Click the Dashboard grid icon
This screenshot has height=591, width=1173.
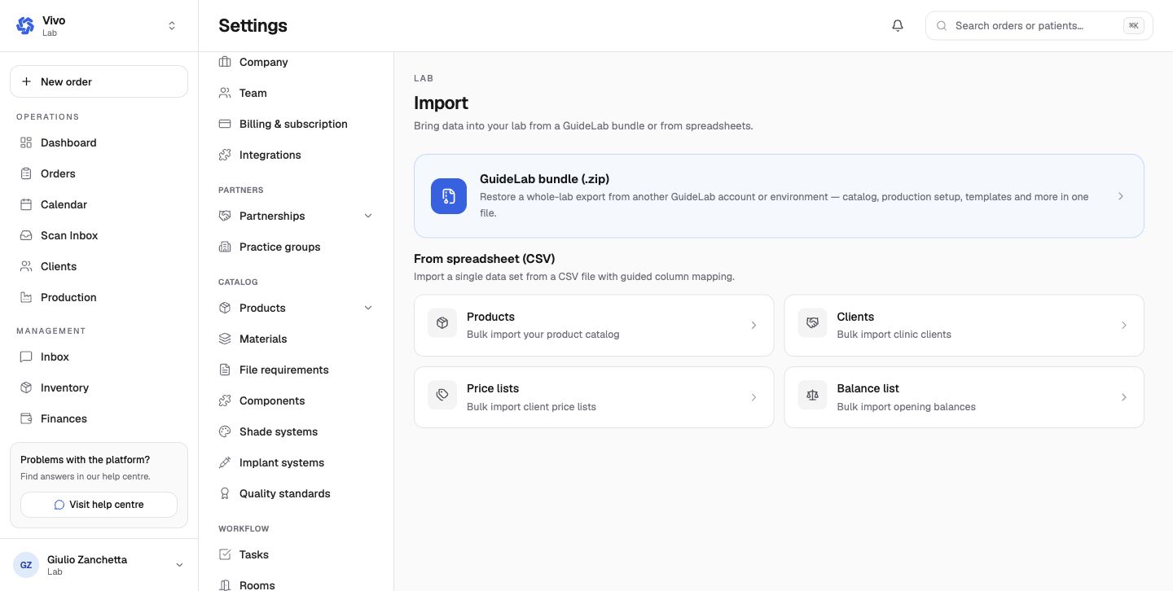coord(26,142)
